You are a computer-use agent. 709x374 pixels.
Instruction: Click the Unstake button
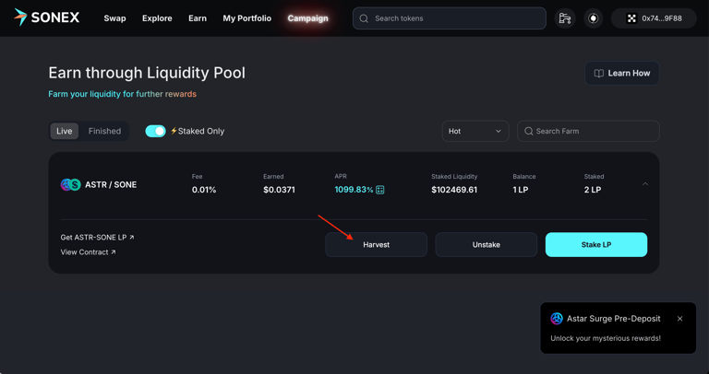[487, 244]
